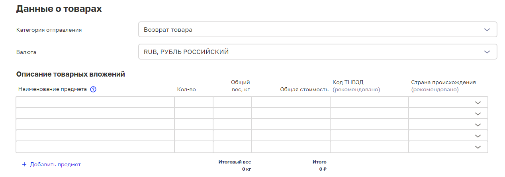
Task: Focus the Кол-во field in first row
Action: (x=194, y=102)
